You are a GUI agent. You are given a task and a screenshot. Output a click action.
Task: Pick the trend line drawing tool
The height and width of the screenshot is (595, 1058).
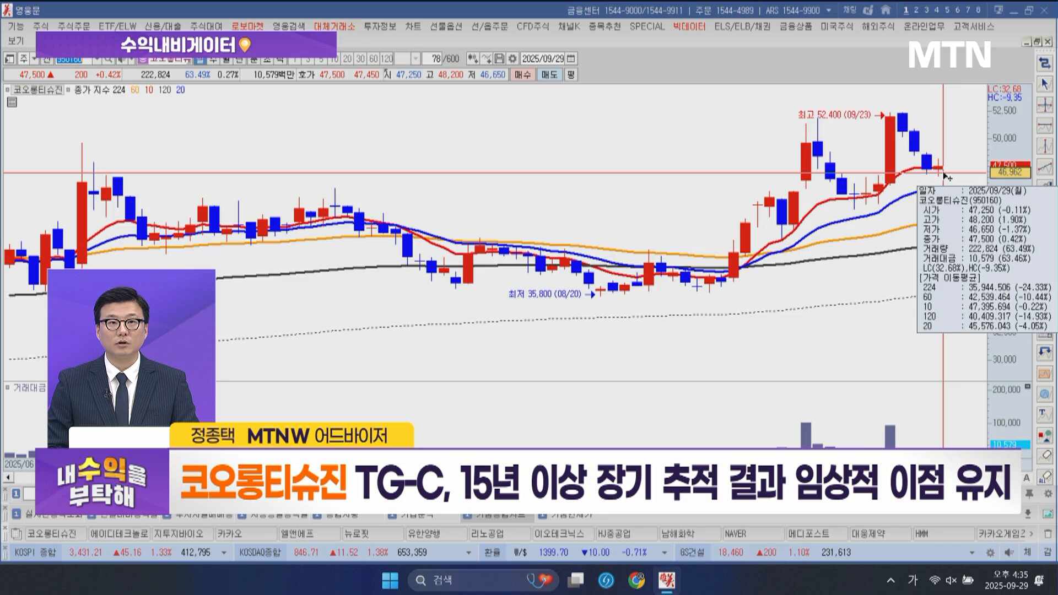click(1045, 167)
